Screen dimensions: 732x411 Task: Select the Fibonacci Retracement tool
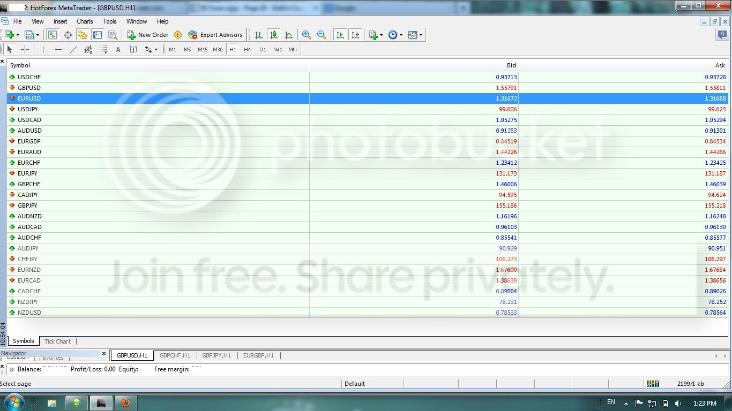tap(103, 49)
